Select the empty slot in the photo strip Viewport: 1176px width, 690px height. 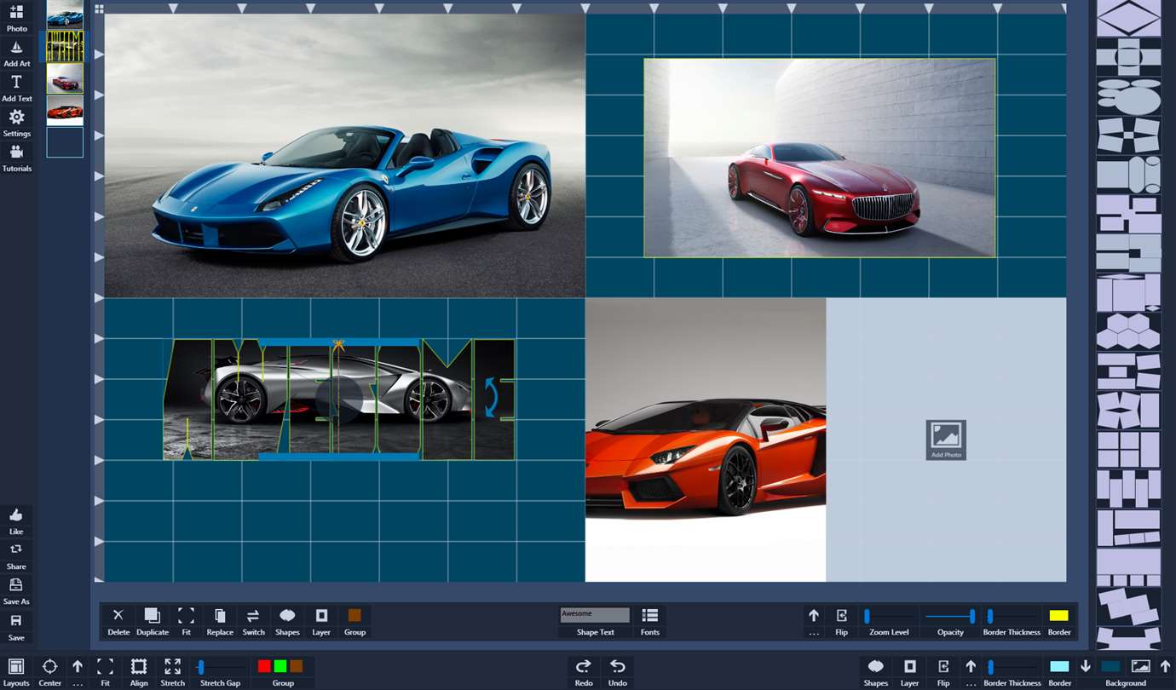[x=65, y=142]
